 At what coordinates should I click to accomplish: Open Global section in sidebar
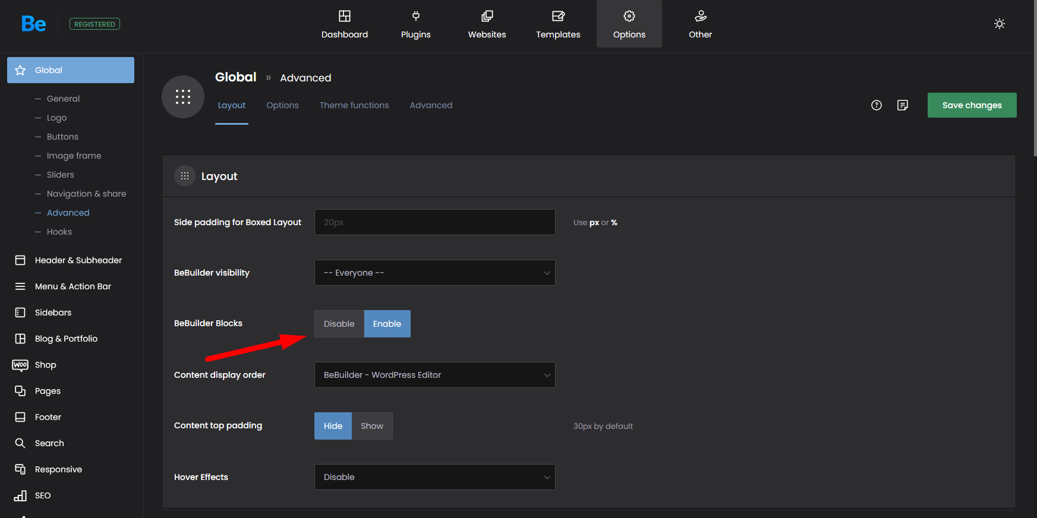point(71,70)
